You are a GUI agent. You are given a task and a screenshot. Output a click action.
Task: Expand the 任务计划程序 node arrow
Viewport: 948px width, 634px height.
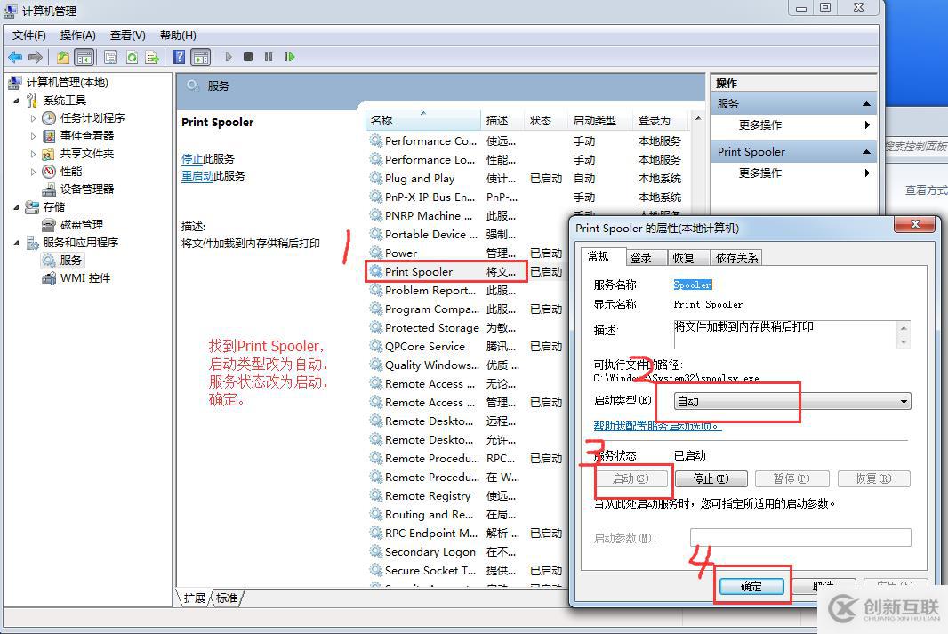[x=33, y=118]
